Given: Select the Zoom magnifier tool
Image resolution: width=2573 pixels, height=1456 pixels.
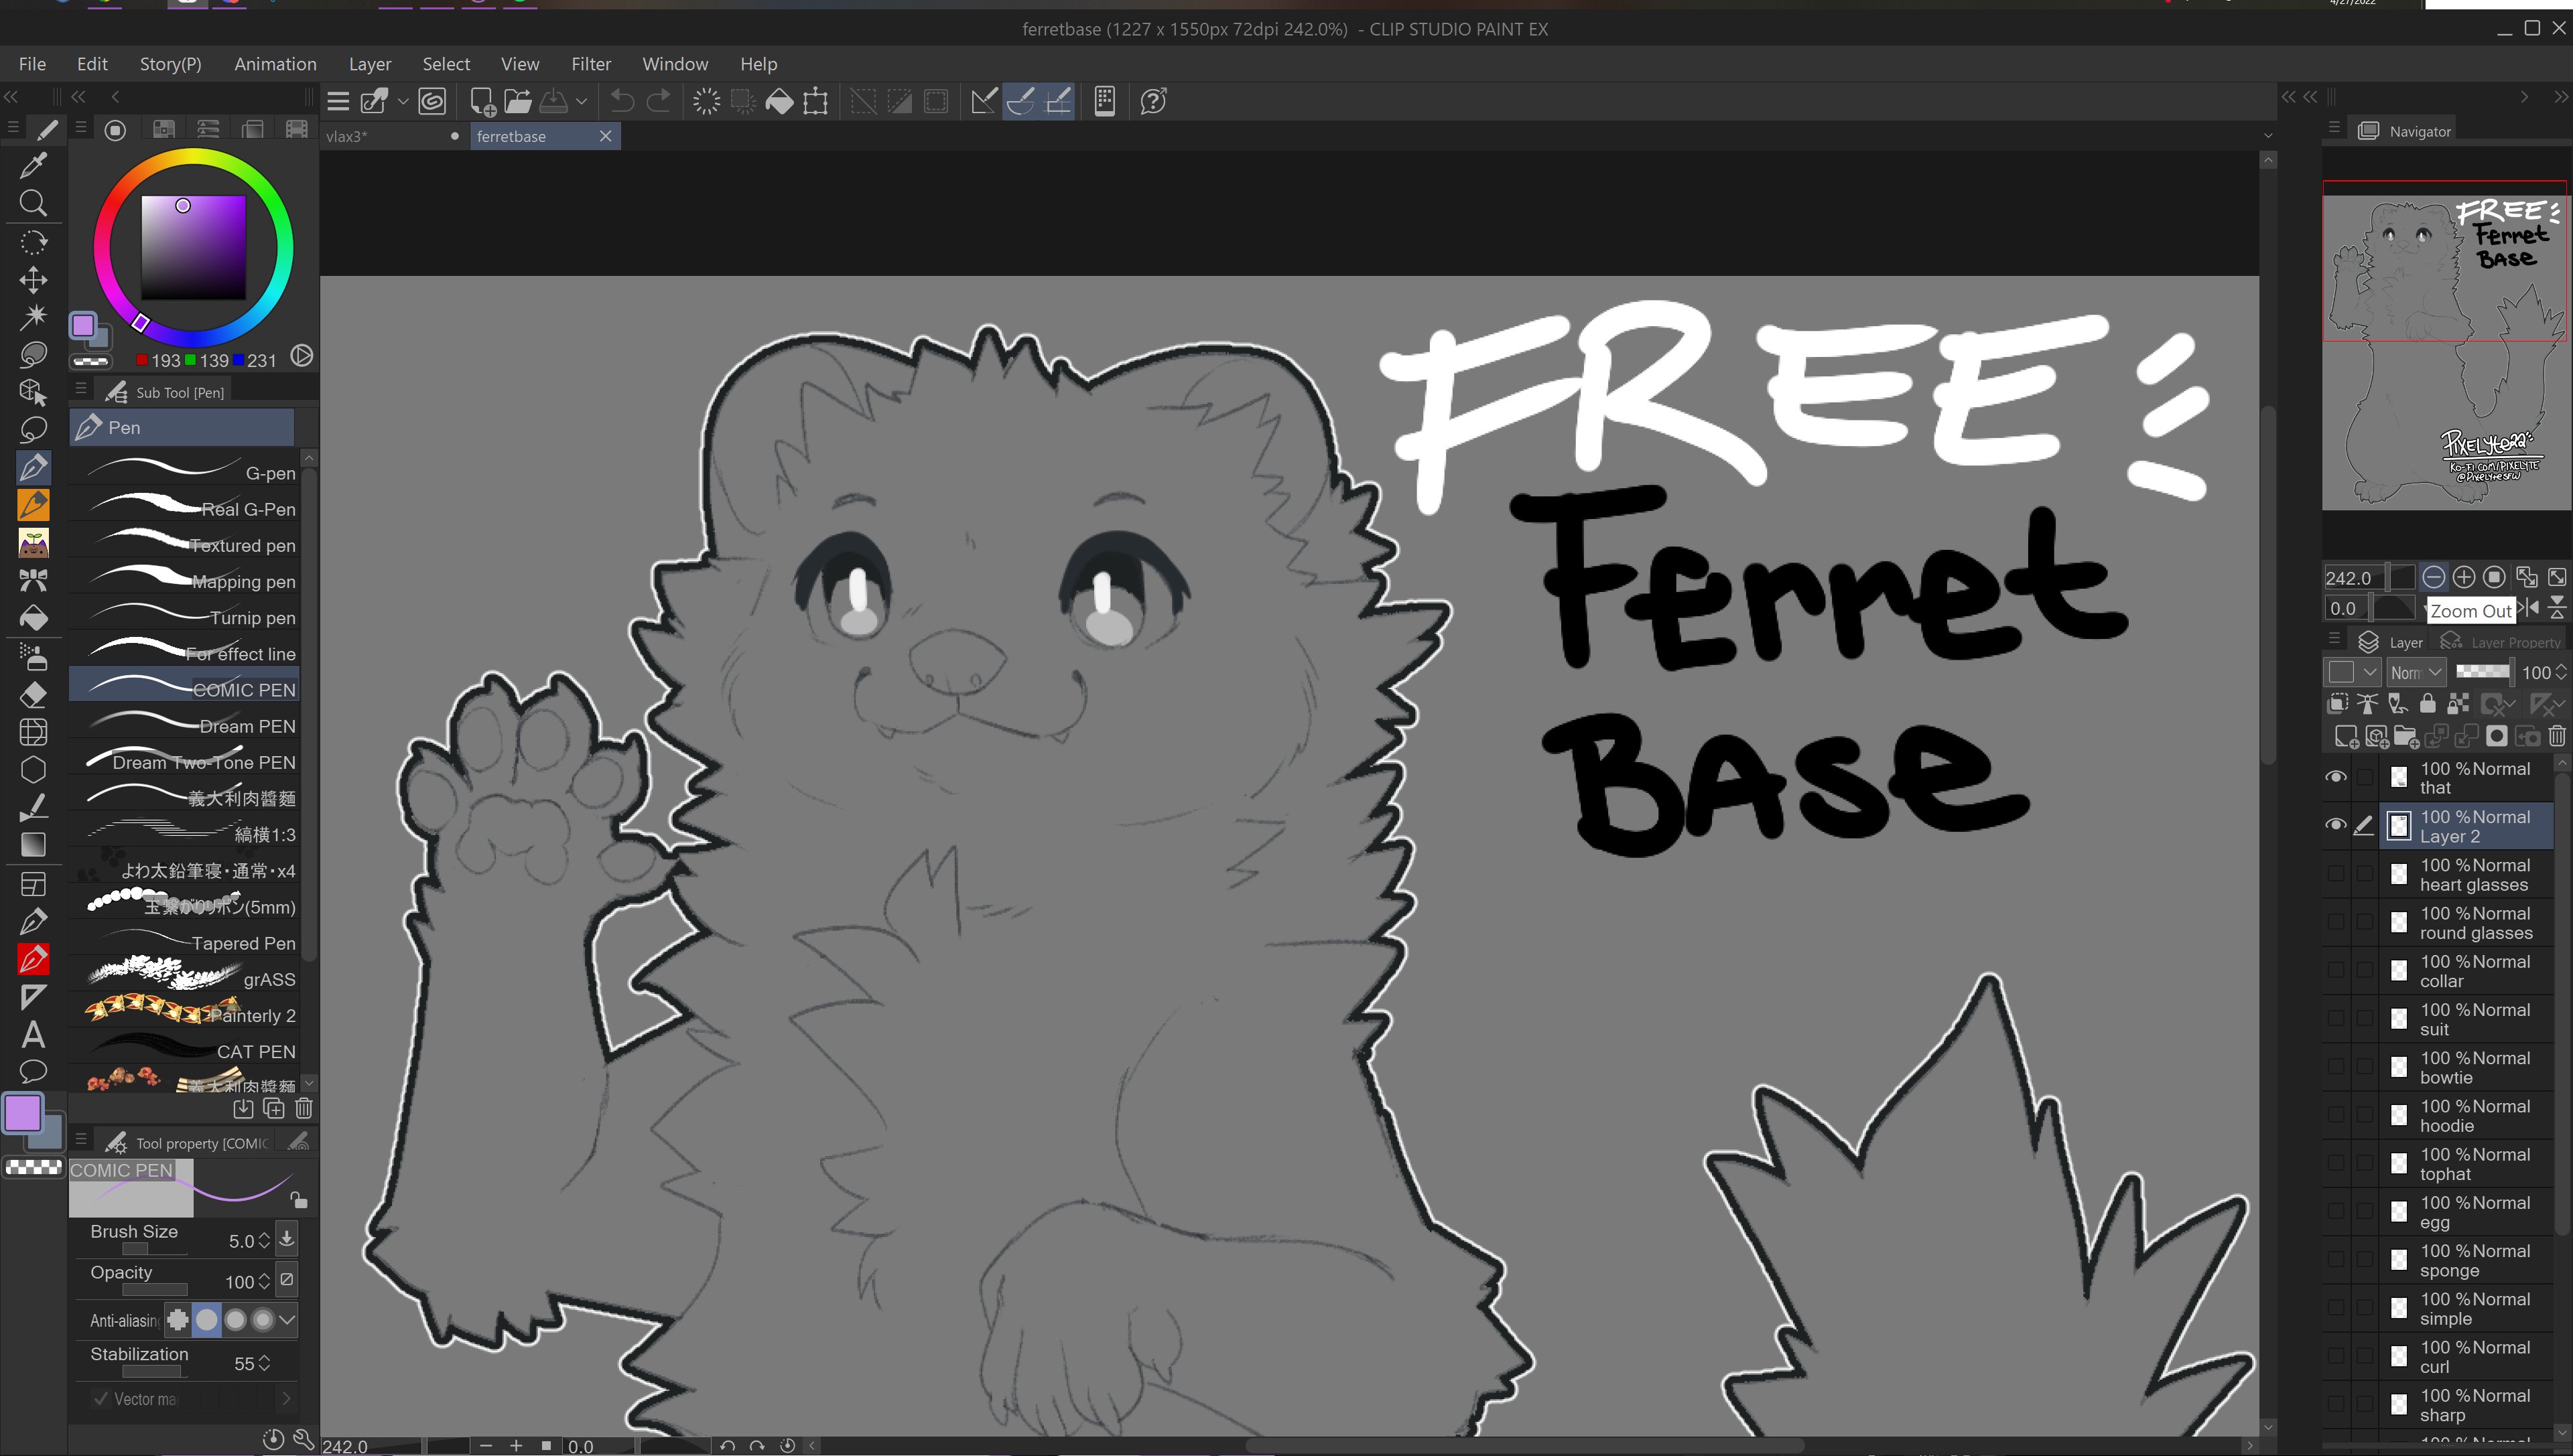Looking at the screenshot, I should (33, 204).
